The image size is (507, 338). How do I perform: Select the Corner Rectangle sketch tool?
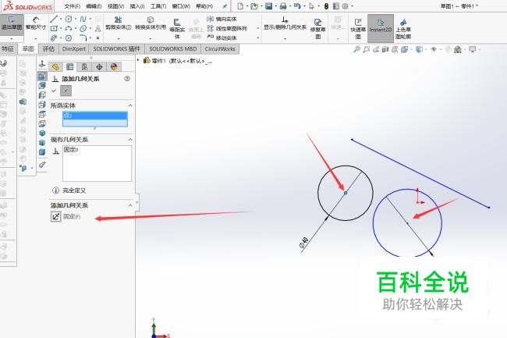[54, 28]
